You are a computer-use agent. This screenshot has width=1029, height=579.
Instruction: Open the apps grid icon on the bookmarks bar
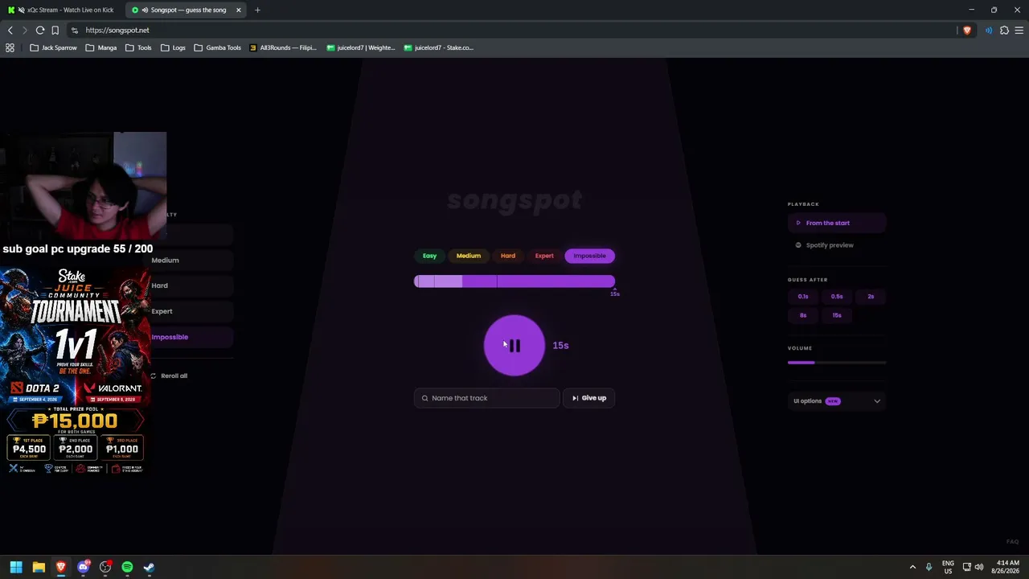10,47
